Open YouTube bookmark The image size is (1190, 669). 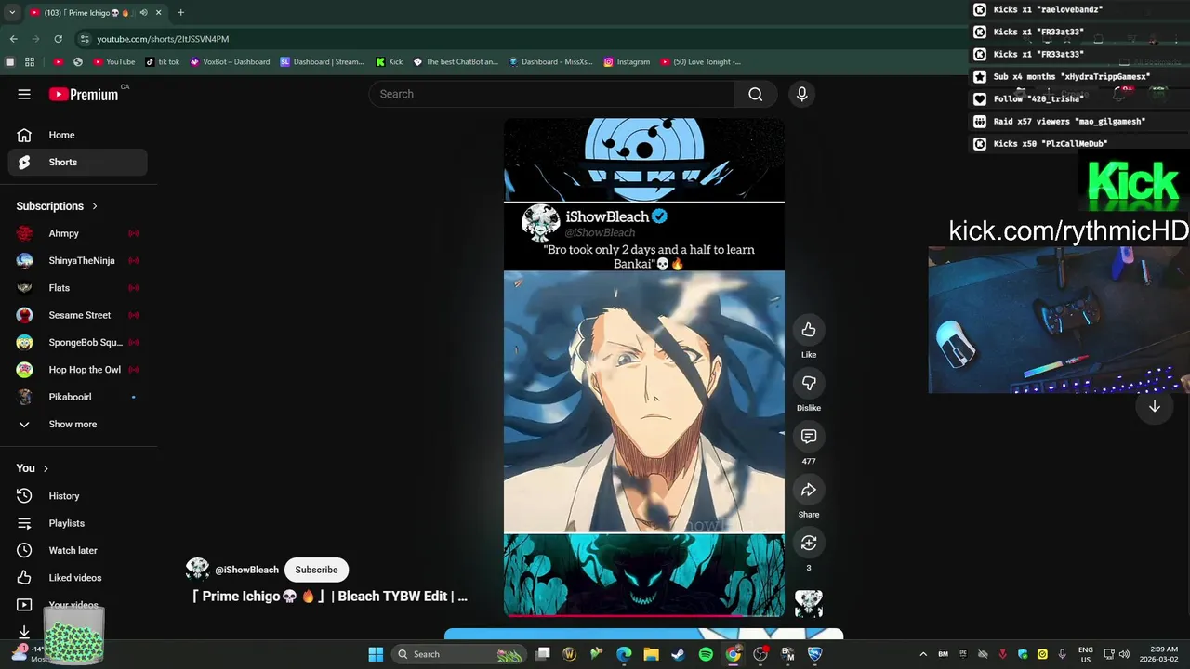(x=113, y=62)
